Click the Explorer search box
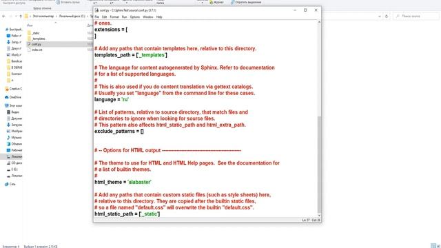The height and width of the screenshot is (248, 441). coord(416,17)
